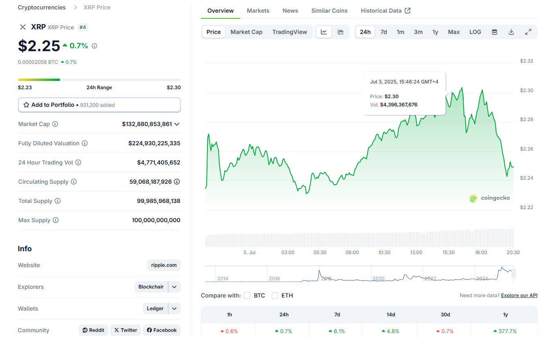Select the 3m time range
This screenshot has height=338, width=552.
click(418, 32)
